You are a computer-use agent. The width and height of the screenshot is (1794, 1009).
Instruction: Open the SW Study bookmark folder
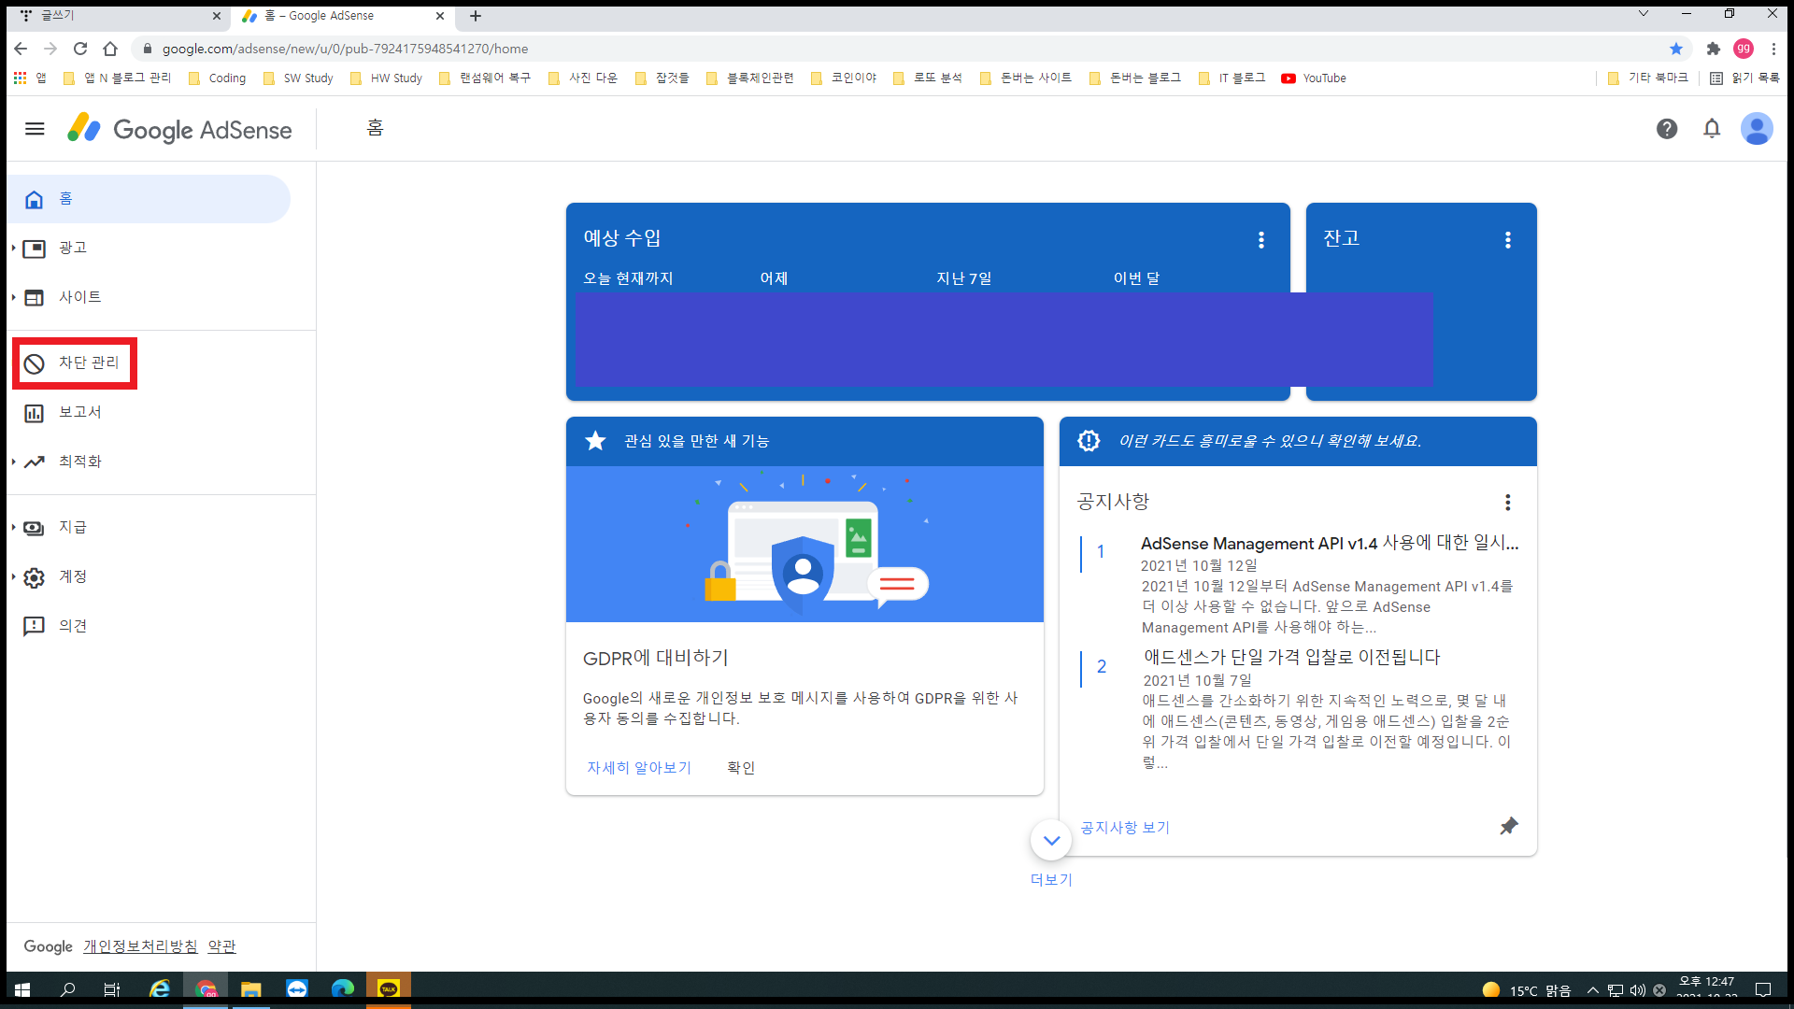(298, 78)
